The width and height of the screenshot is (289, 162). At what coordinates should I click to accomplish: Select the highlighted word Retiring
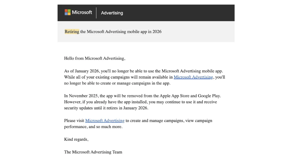pos(71,32)
